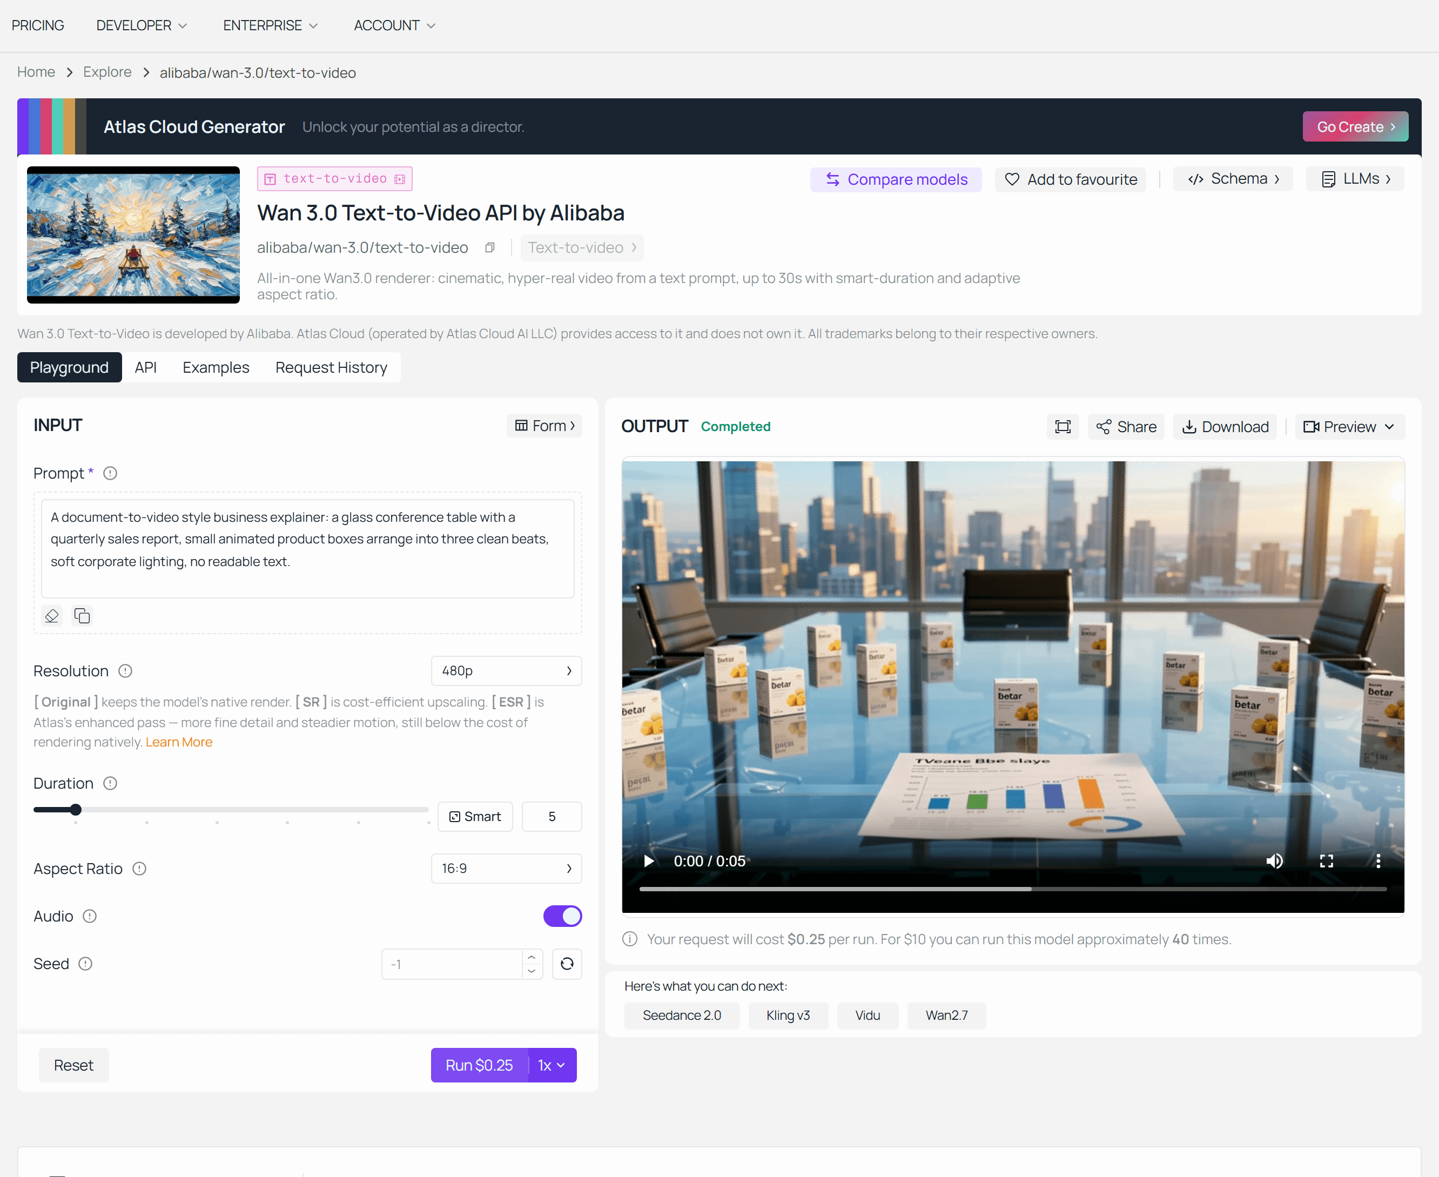
Task: Enter fullscreen on the video player
Action: 1327,861
